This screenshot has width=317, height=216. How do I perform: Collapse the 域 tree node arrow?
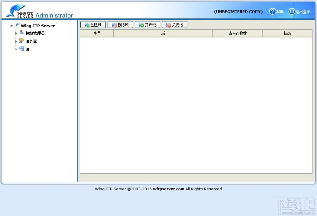[16, 50]
